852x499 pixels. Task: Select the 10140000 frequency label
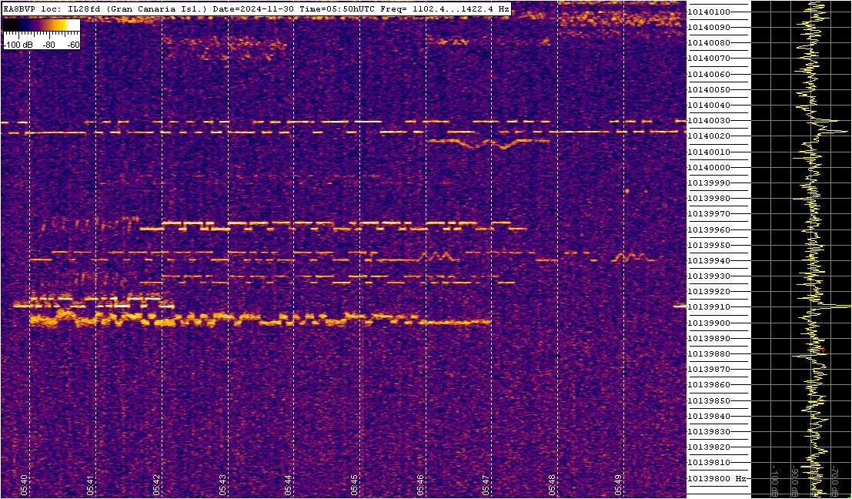[709, 167]
